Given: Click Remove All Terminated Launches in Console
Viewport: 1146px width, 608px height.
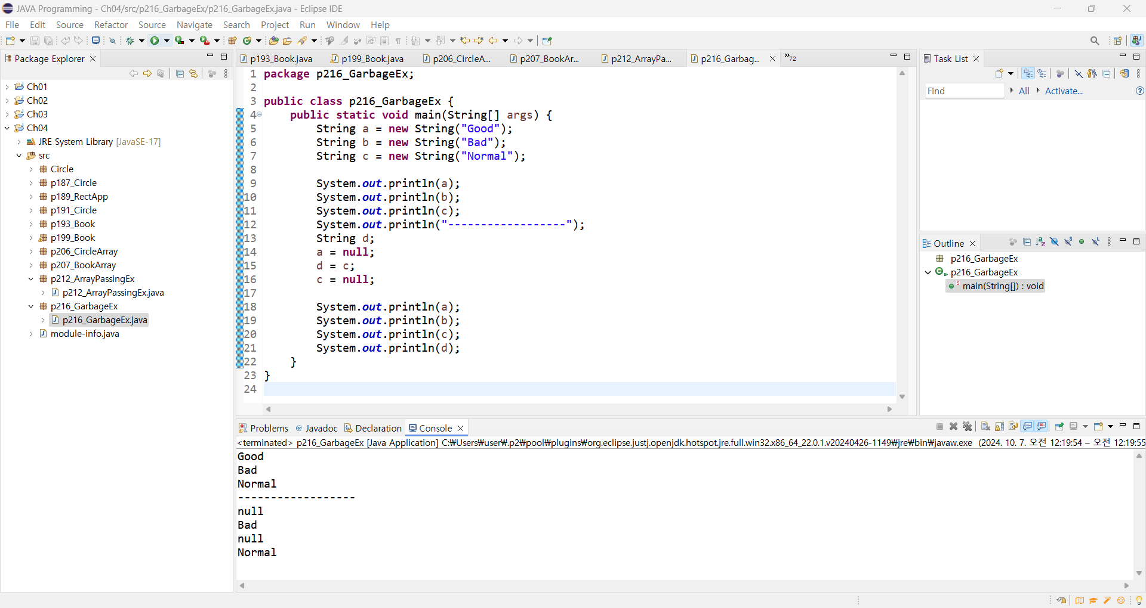Looking at the screenshot, I should click(x=968, y=426).
